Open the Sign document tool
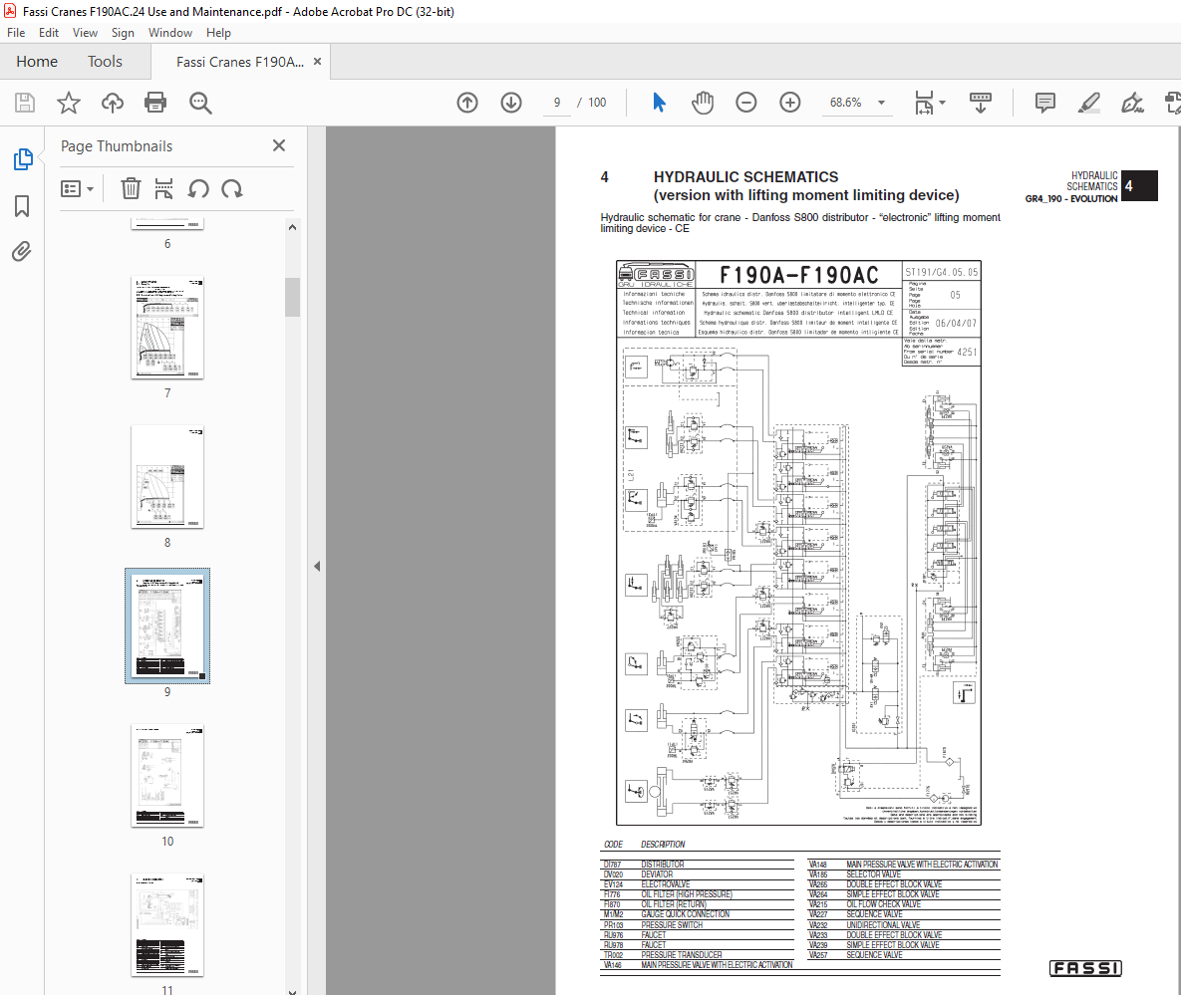This screenshot has height=995, width=1181. [1132, 103]
